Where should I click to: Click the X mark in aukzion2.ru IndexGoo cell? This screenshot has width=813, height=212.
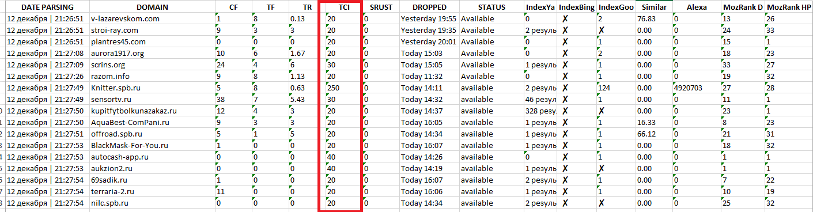pyautogui.click(x=601, y=169)
